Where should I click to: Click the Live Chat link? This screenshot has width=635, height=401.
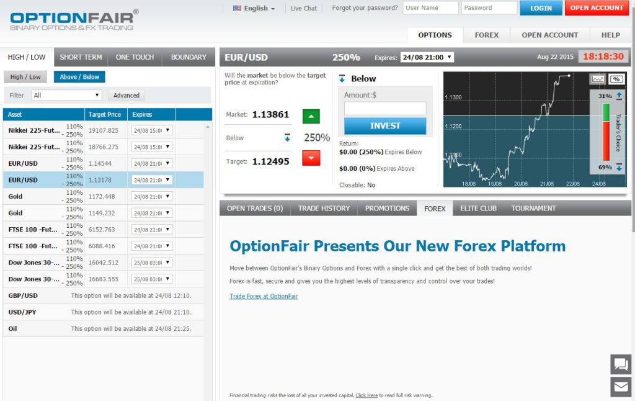pos(304,8)
